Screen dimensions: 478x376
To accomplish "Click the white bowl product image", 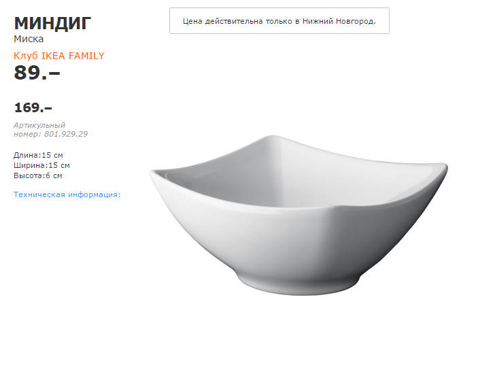I will (x=298, y=215).
